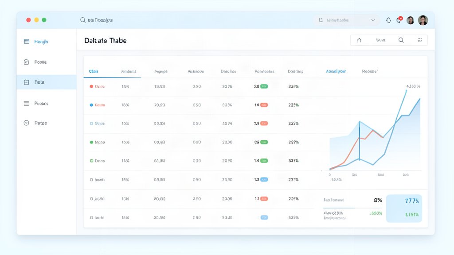This screenshot has width=454, height=255.
Task: Click the red status dot in the first table row
Action: coord(91,86)
